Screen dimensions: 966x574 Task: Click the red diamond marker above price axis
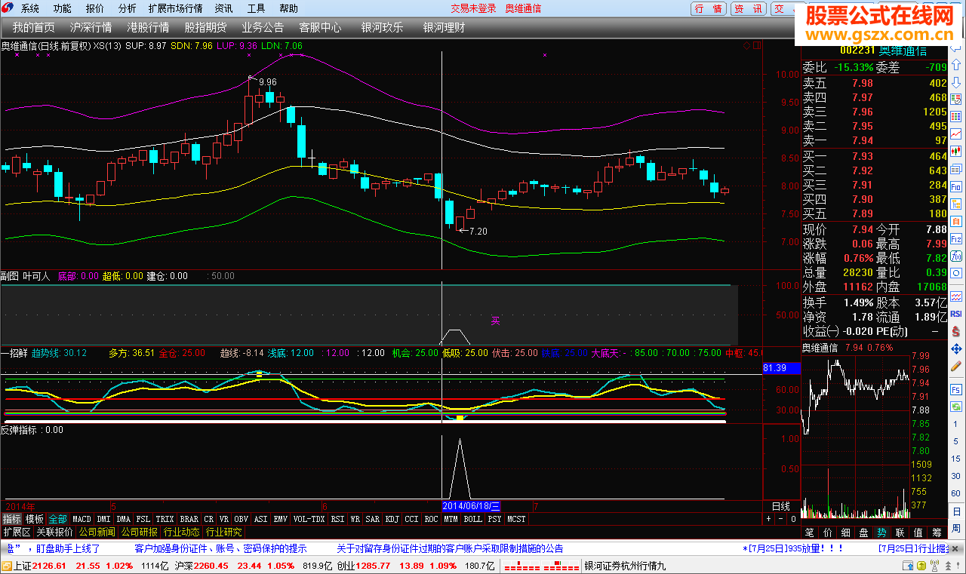(x=747, y=45)
